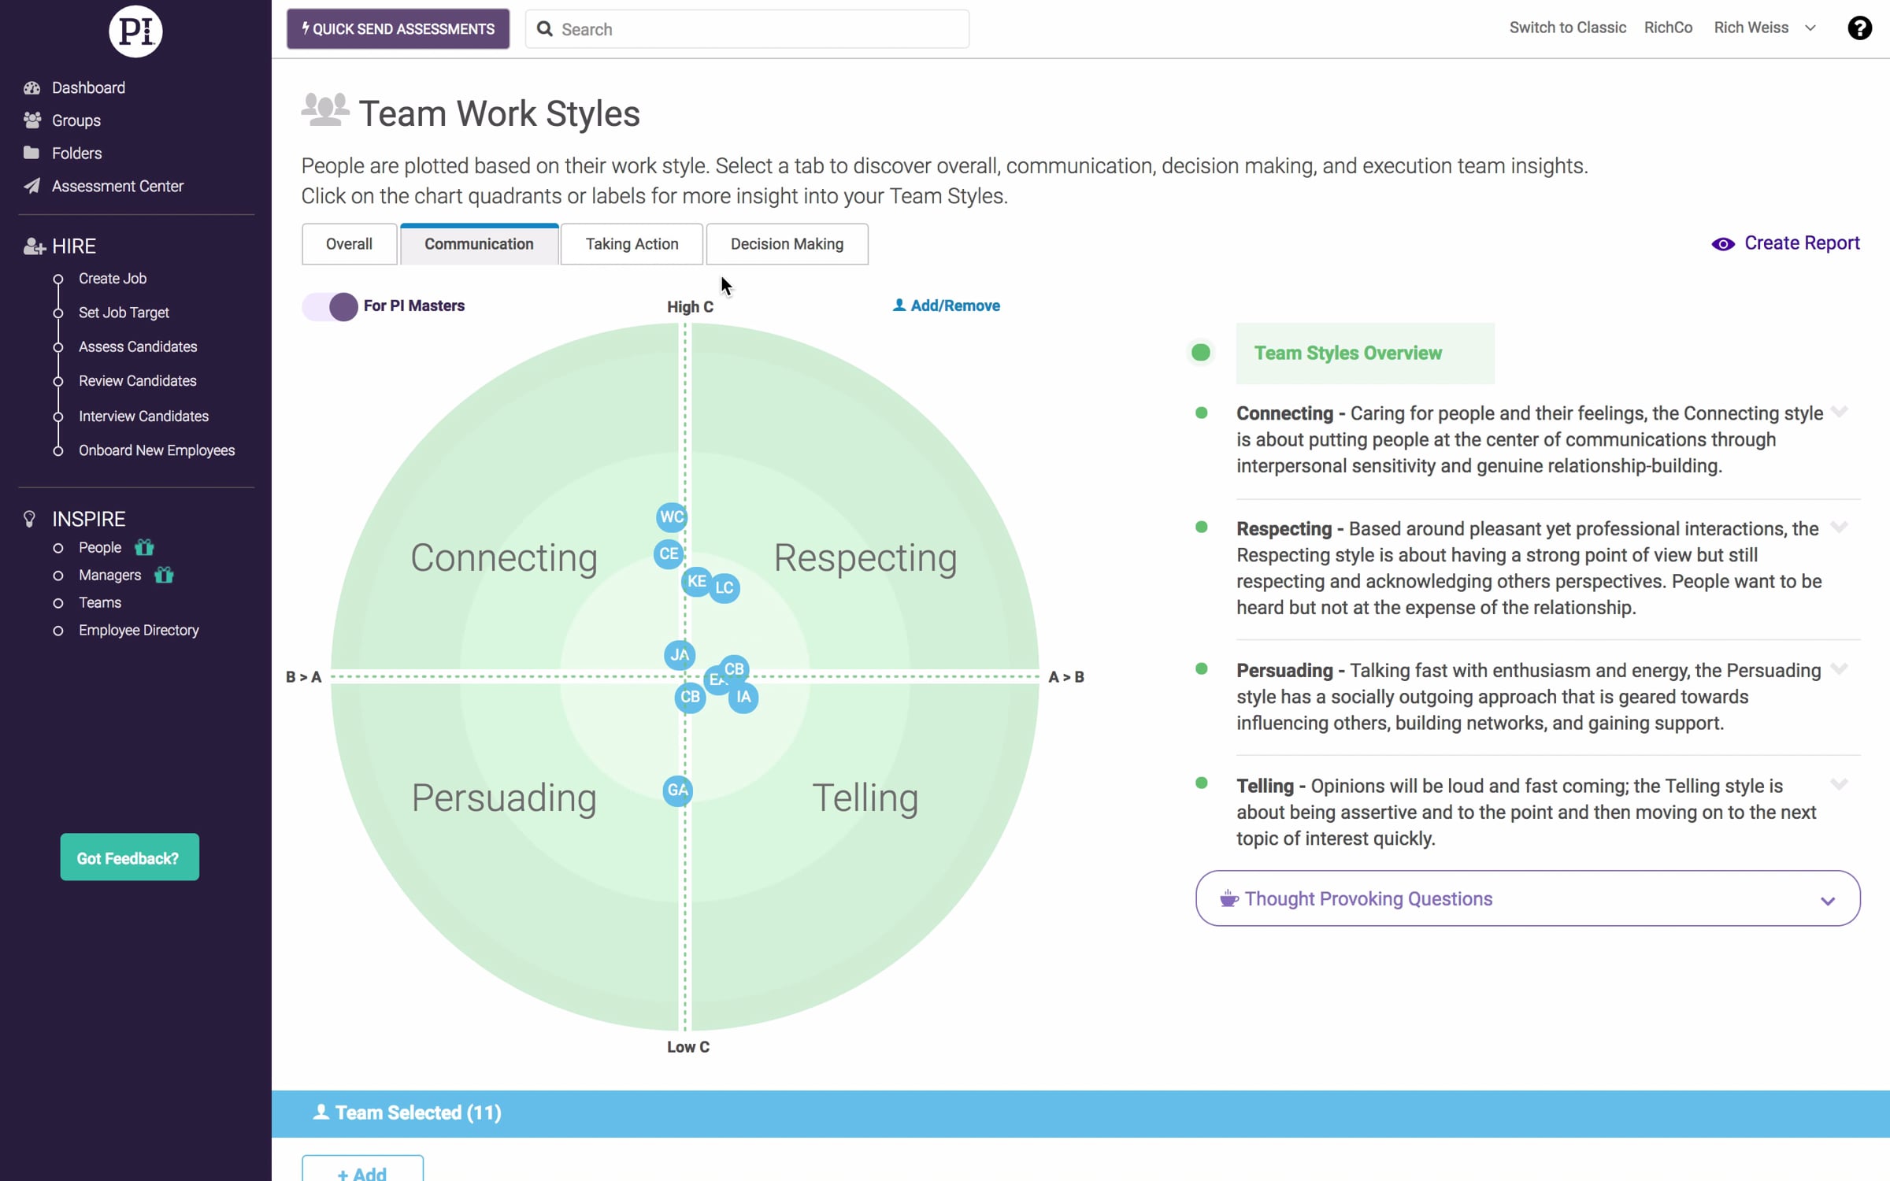Click the PI logo at top left
This screenshot has height=1181, width=1890.
135,31
